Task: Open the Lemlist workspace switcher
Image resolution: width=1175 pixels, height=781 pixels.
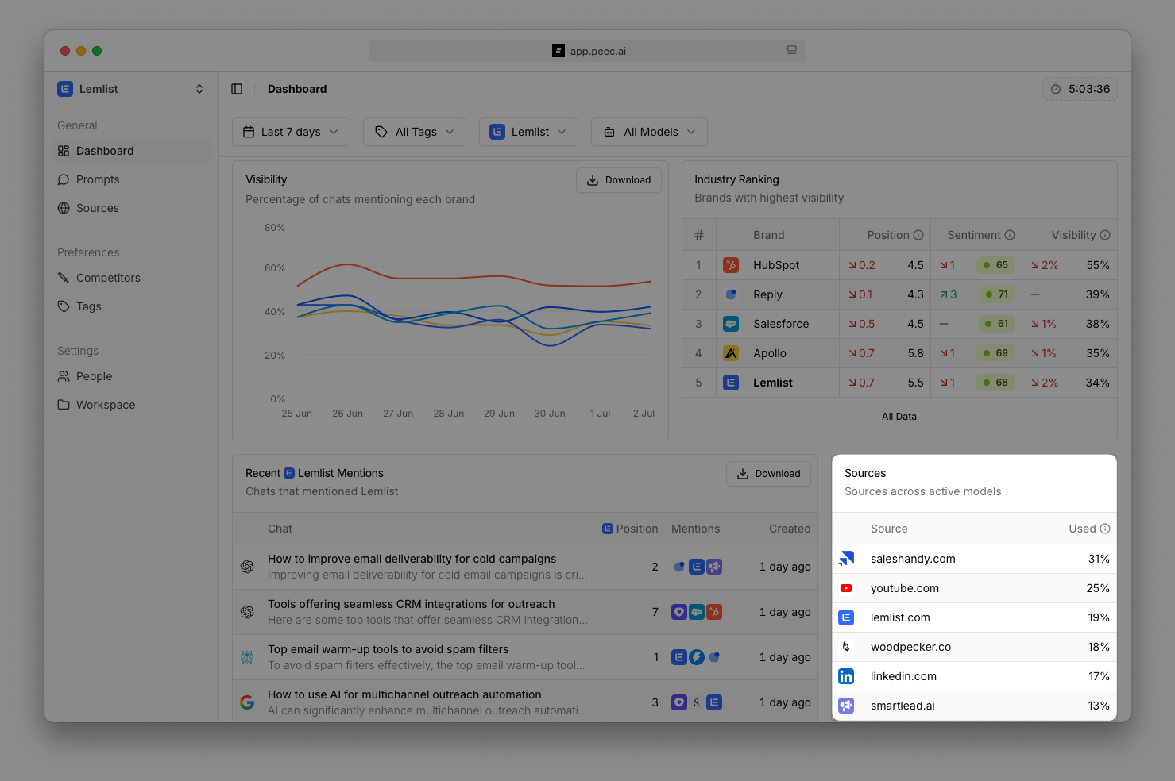Action: click(130, 88)
